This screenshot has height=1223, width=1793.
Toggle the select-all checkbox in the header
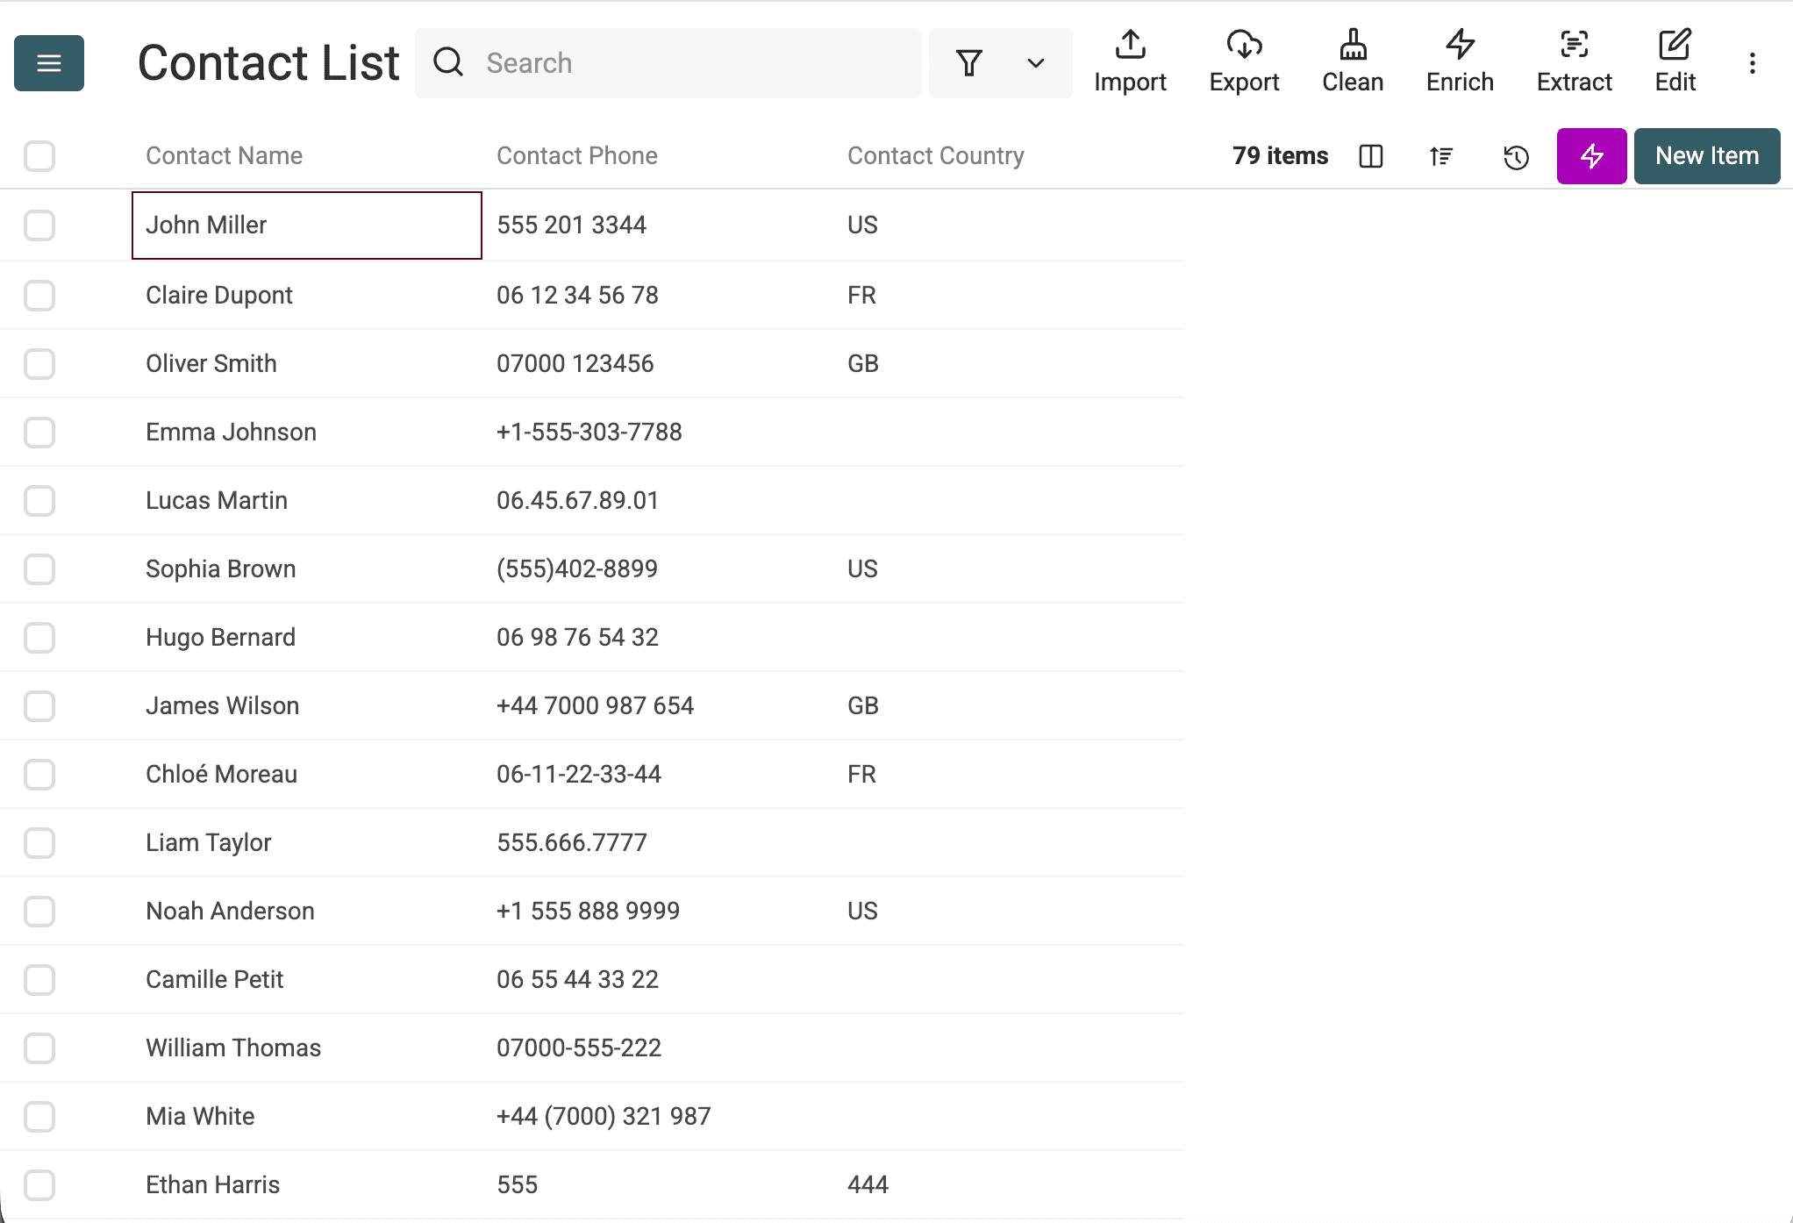click(39, 155)
